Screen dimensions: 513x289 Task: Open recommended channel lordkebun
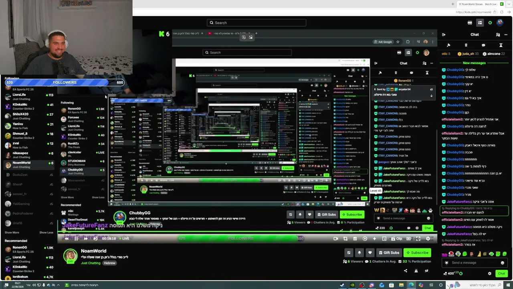click(29, 277)
